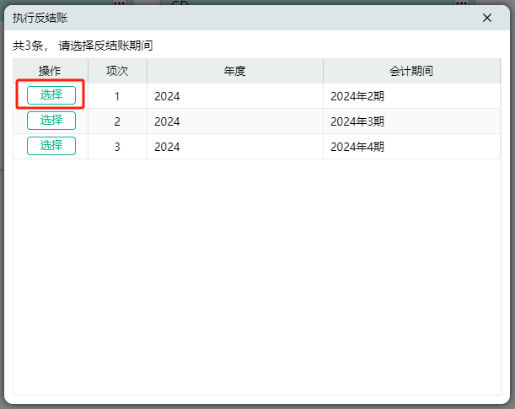The width and height of the screenshot is (515, 409).
Task: Select the 2024年2期 period cell
Action: (357, 96)
